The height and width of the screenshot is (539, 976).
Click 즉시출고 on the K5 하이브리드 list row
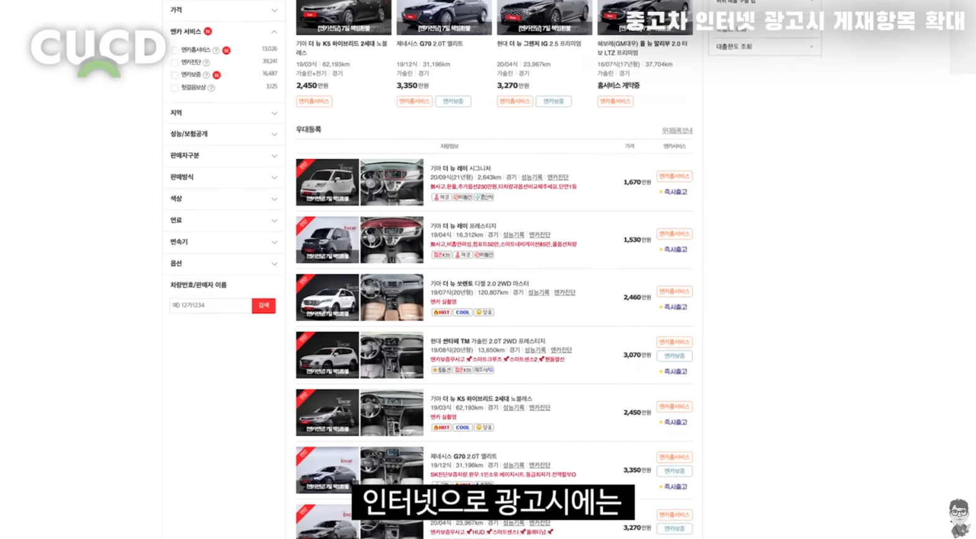(674, 423)
